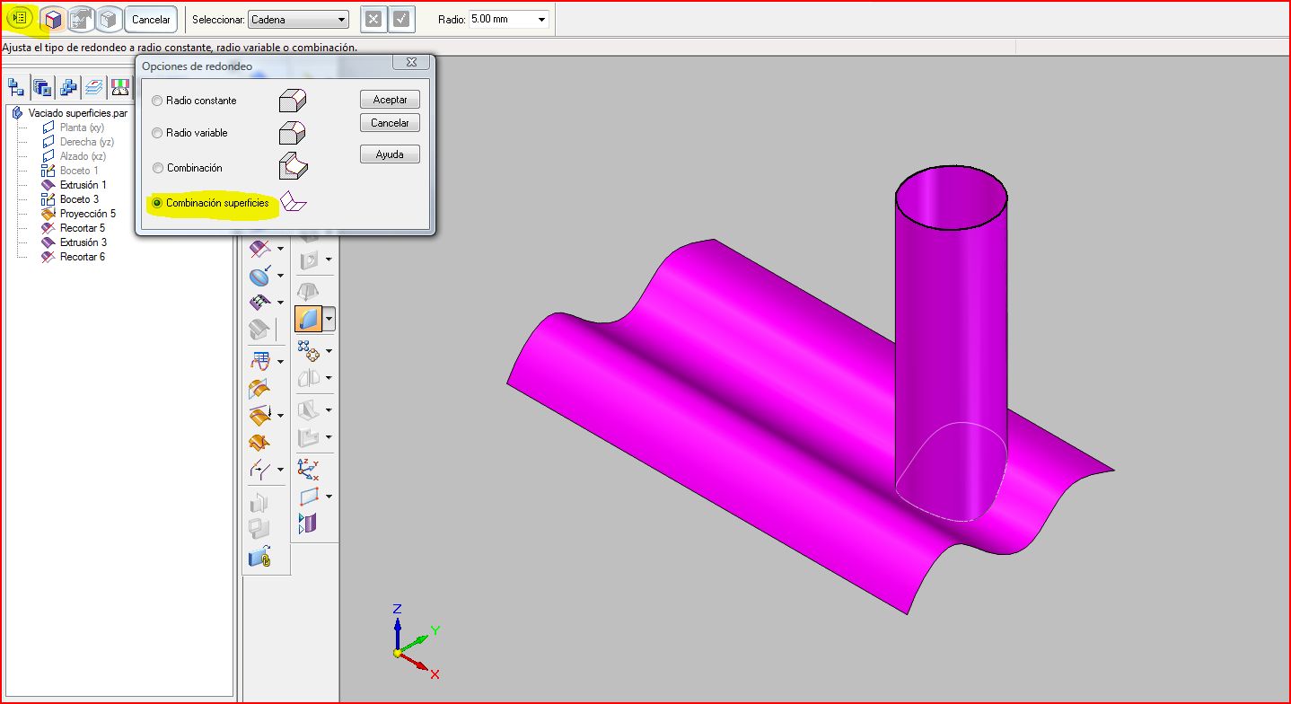Expand the dropdown arrow beside blue oval tool

pyautogui.click(x=280, y=276)
